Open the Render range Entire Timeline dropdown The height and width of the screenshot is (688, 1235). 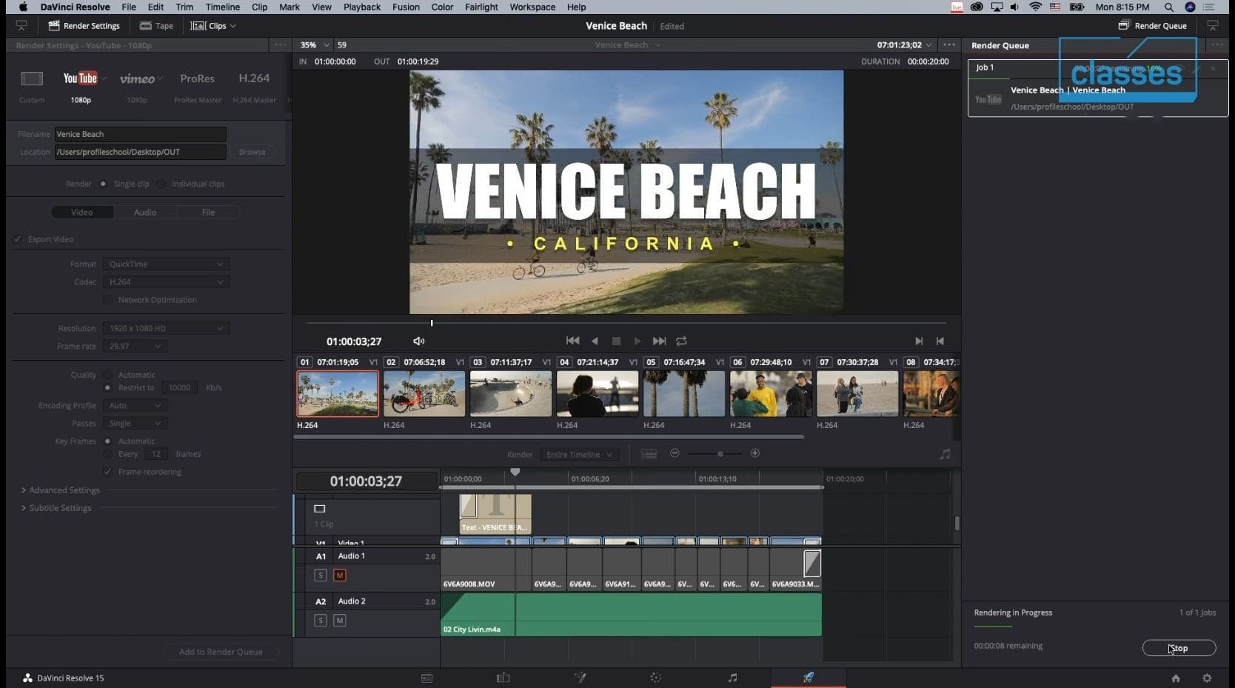point(579,454)
